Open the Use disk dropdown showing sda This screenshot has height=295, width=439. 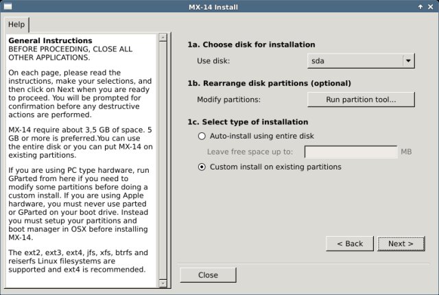tap(361, 61)
